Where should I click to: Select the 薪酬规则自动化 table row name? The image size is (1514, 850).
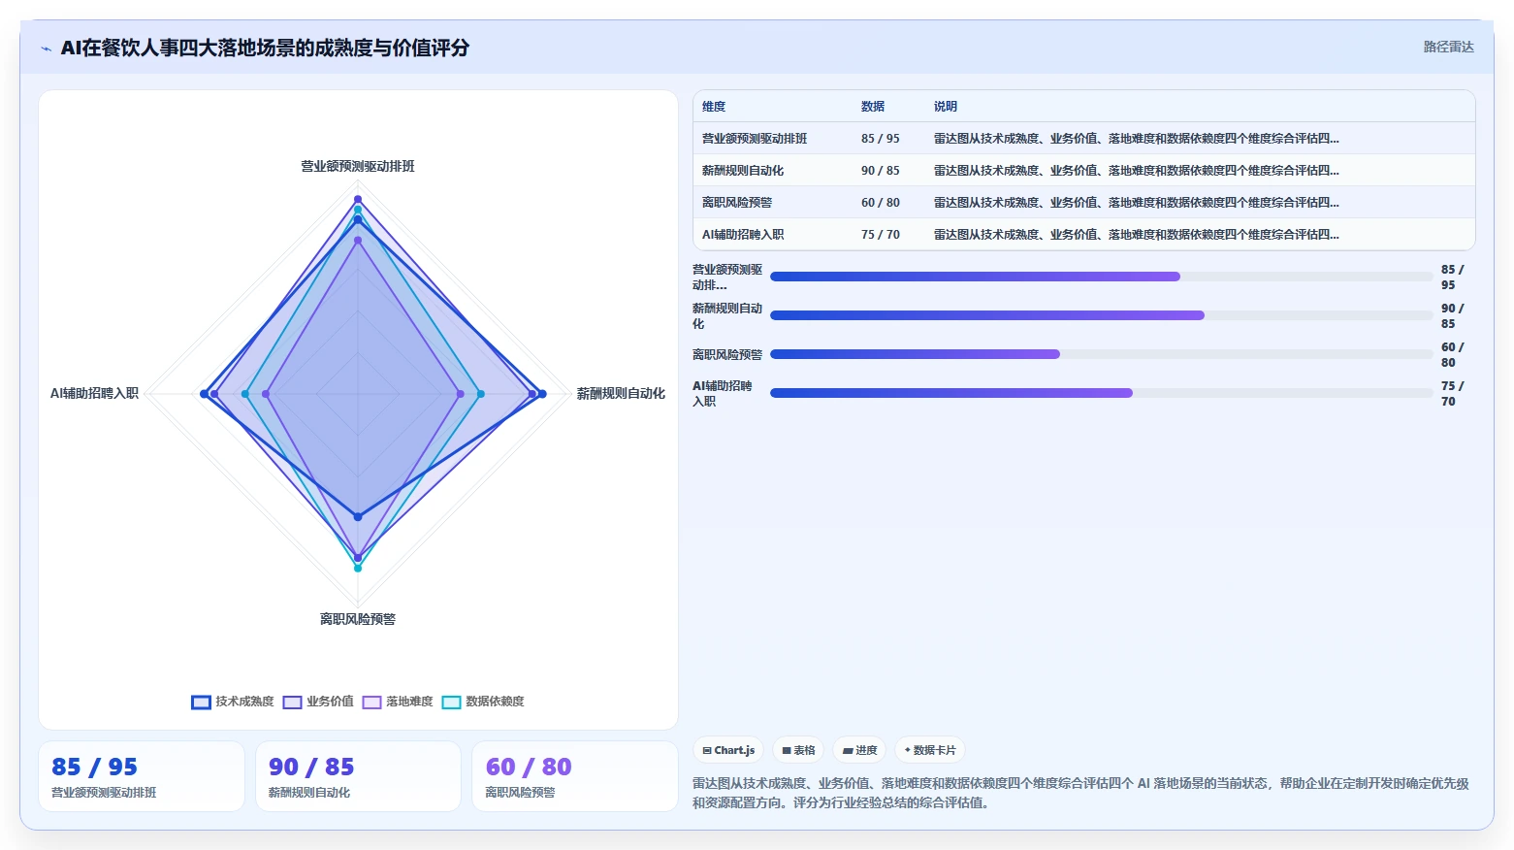point(743,171)
